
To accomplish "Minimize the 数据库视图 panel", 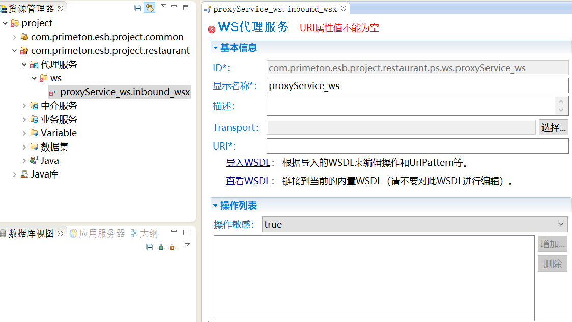I will point(175,232).
